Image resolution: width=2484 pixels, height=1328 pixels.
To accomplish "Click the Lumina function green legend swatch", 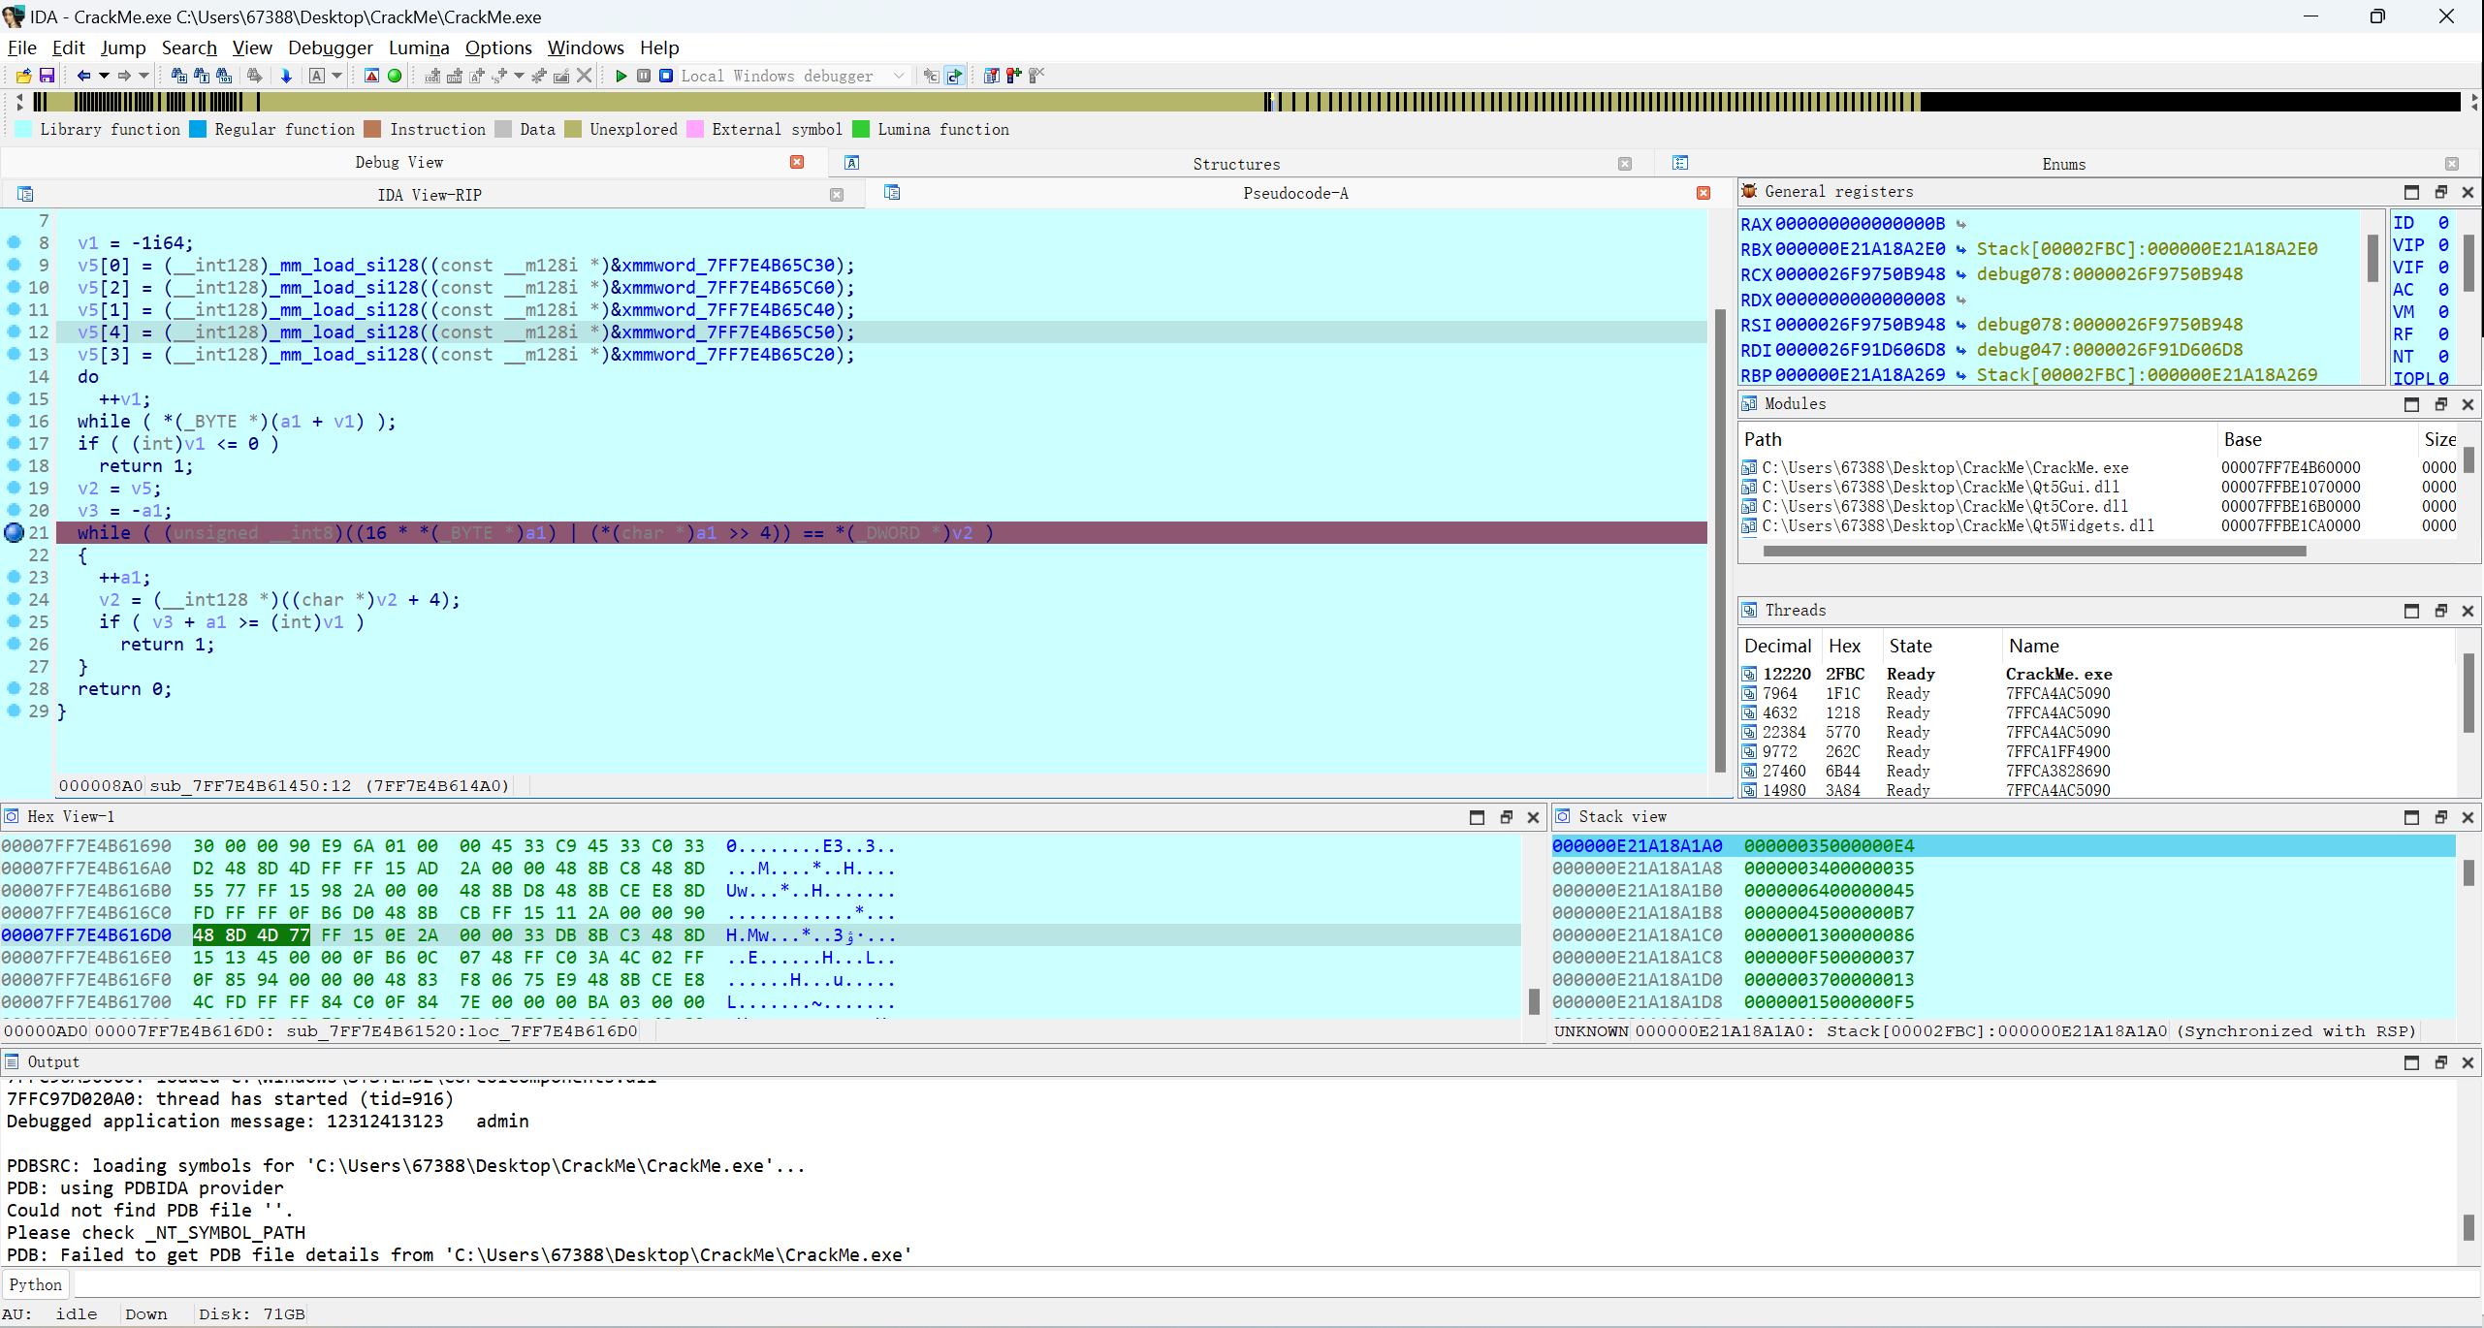I will click(x=861, y=129).
